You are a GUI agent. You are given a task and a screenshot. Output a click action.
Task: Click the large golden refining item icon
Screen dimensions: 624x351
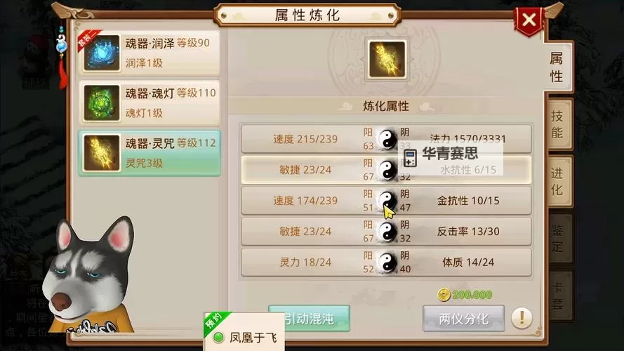pos(387,59)
